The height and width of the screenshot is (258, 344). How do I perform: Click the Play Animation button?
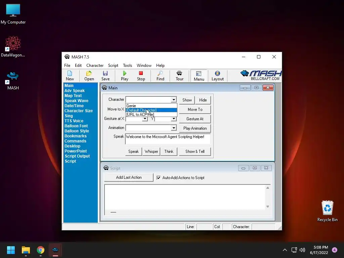pos(195,128)
